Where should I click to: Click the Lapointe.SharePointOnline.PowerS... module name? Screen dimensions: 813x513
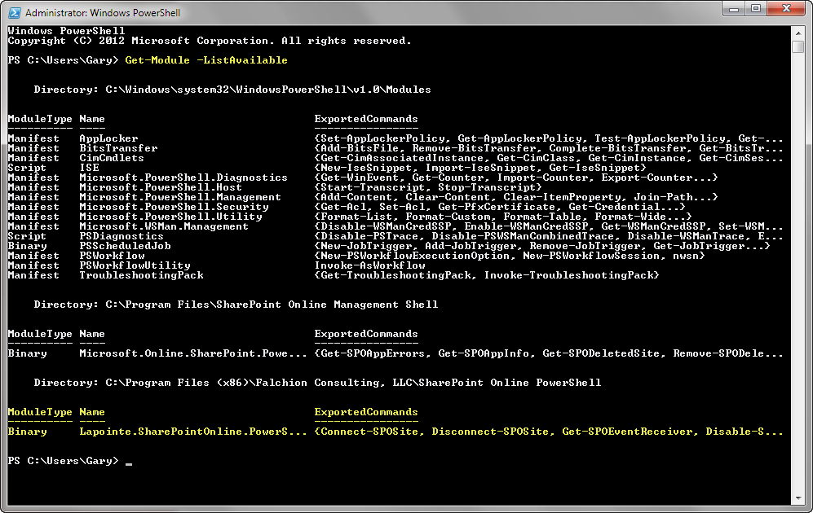[193, 432]
